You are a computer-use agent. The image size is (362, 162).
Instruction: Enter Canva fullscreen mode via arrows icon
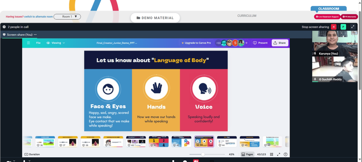coord(279,154)
